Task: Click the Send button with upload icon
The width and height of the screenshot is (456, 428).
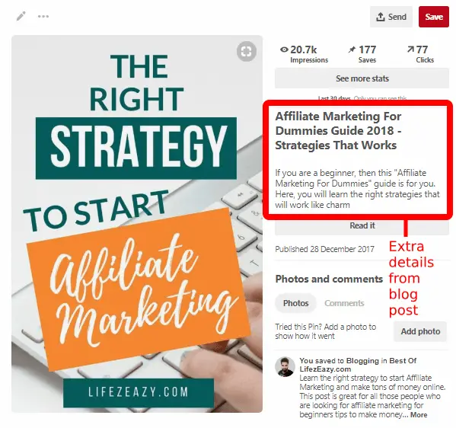Action: coord(391,17)
